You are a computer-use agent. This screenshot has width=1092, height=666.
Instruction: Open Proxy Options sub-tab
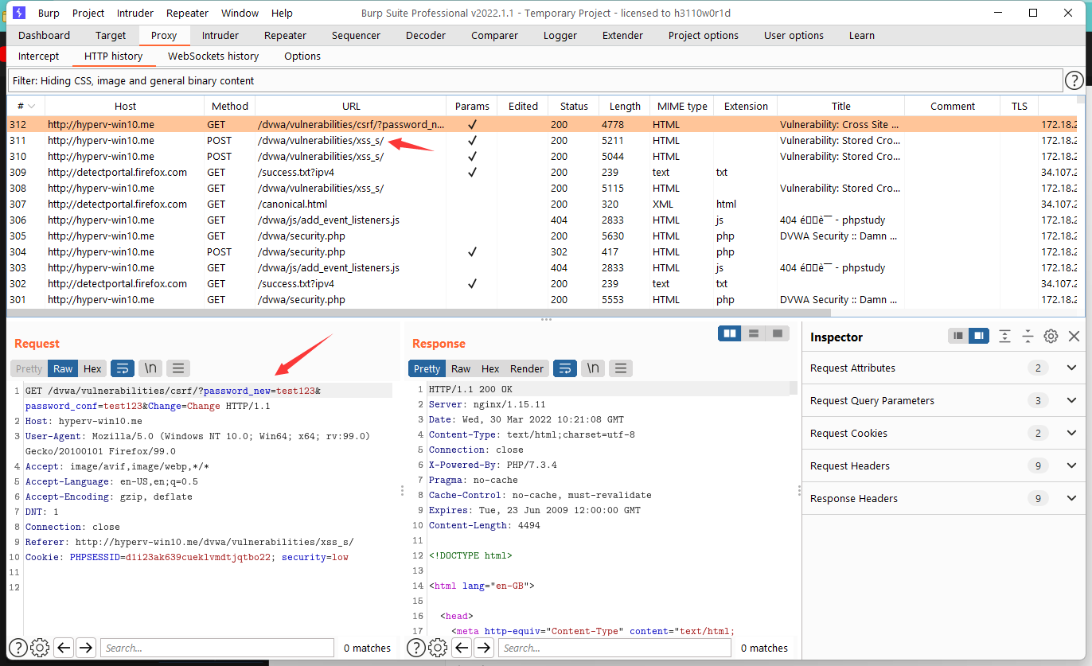[x=302, y=56]
